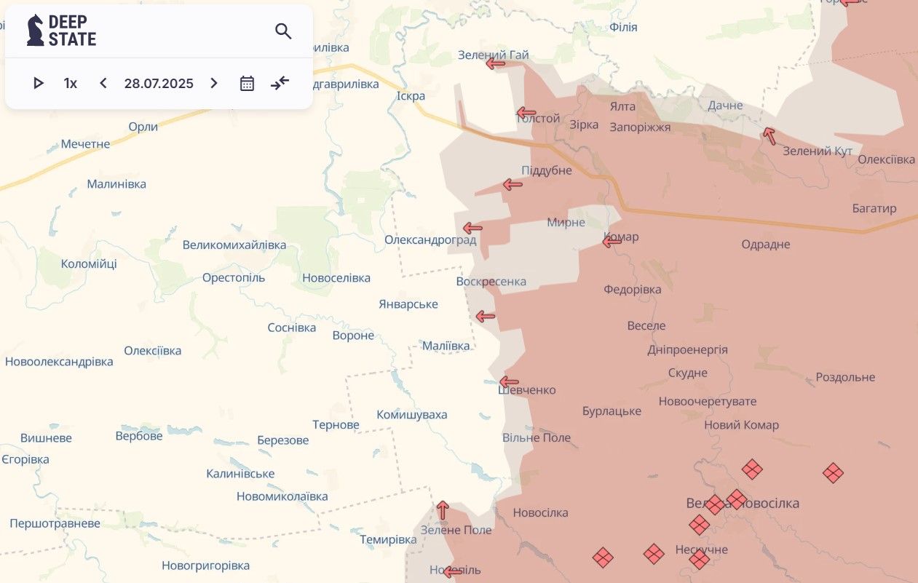Click the arrow east of Воскресенка and Январське
918x583 pixels.
[485, 316]
